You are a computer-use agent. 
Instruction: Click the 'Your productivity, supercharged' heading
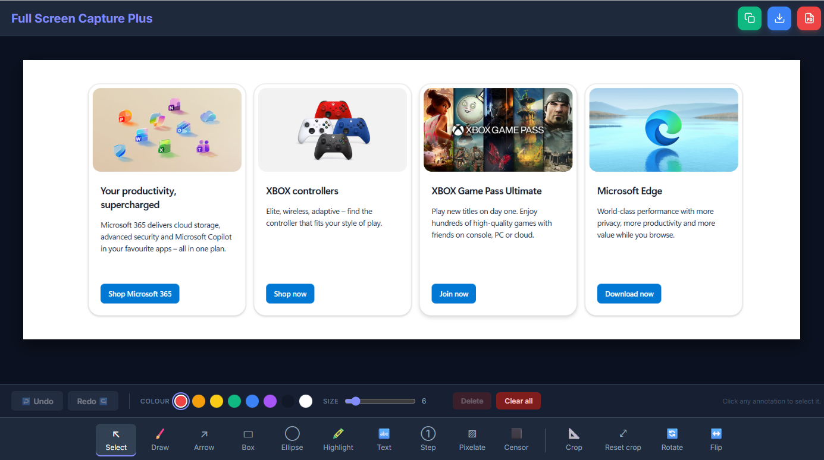point(139,198)
